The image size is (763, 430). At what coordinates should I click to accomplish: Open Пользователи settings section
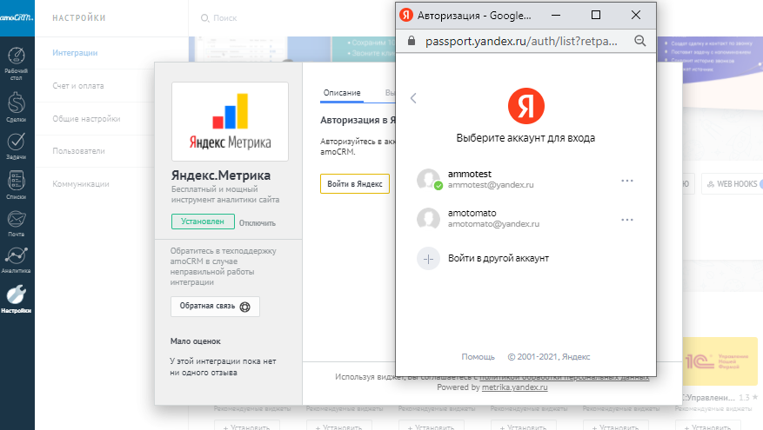click(x=78, y=151)
